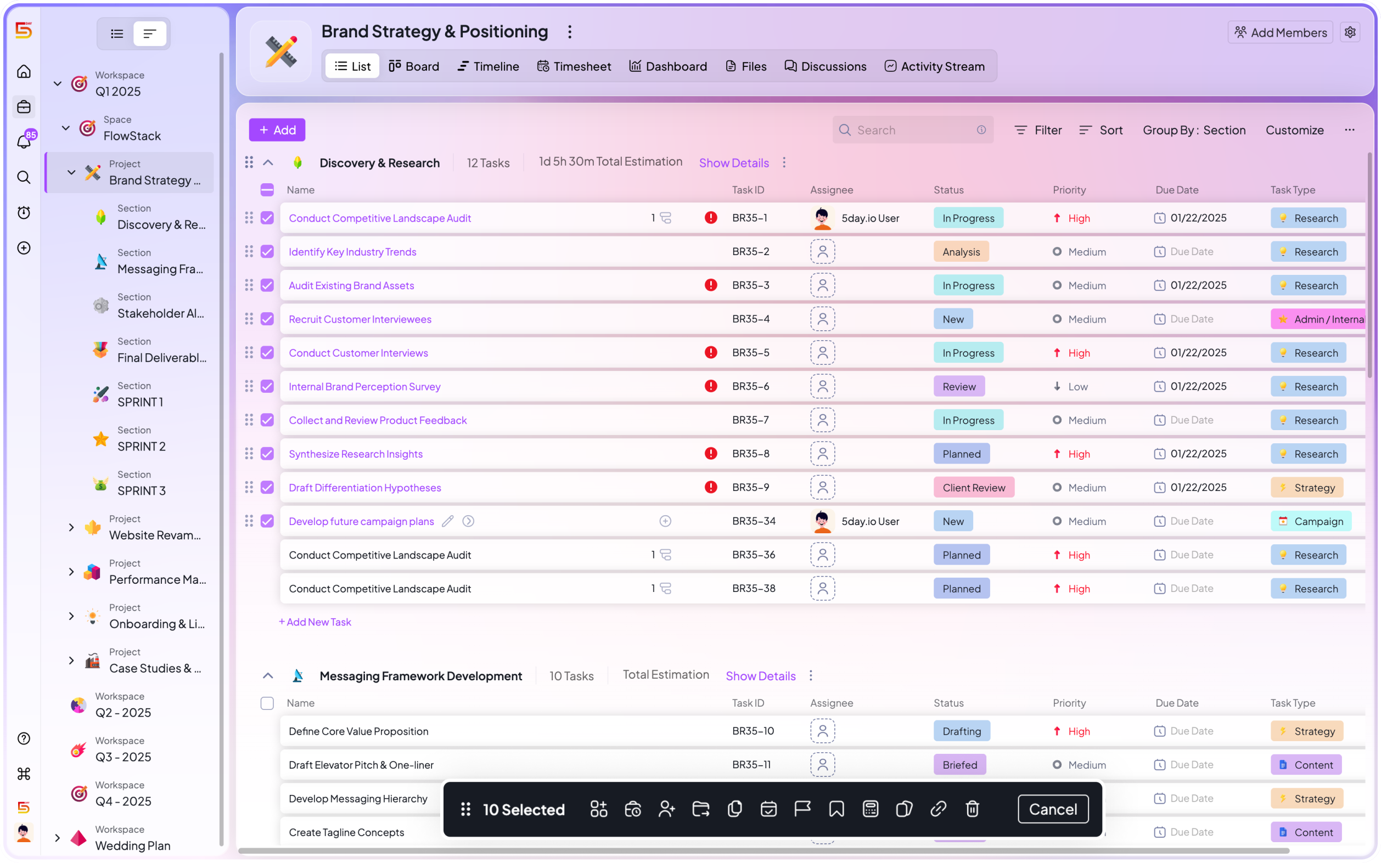Viewport: 1381px width, 863px height.
Task: Open the time tracker icon in sidebar
Action: [x=24, y=212]
